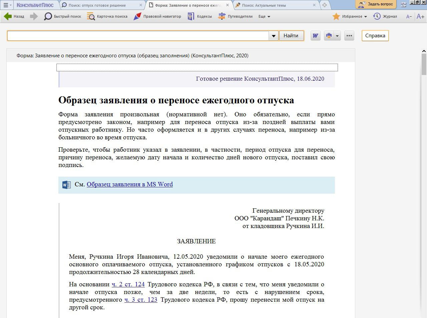Click into the search input field
427x318 pixels.
click(x=138, y=36)
